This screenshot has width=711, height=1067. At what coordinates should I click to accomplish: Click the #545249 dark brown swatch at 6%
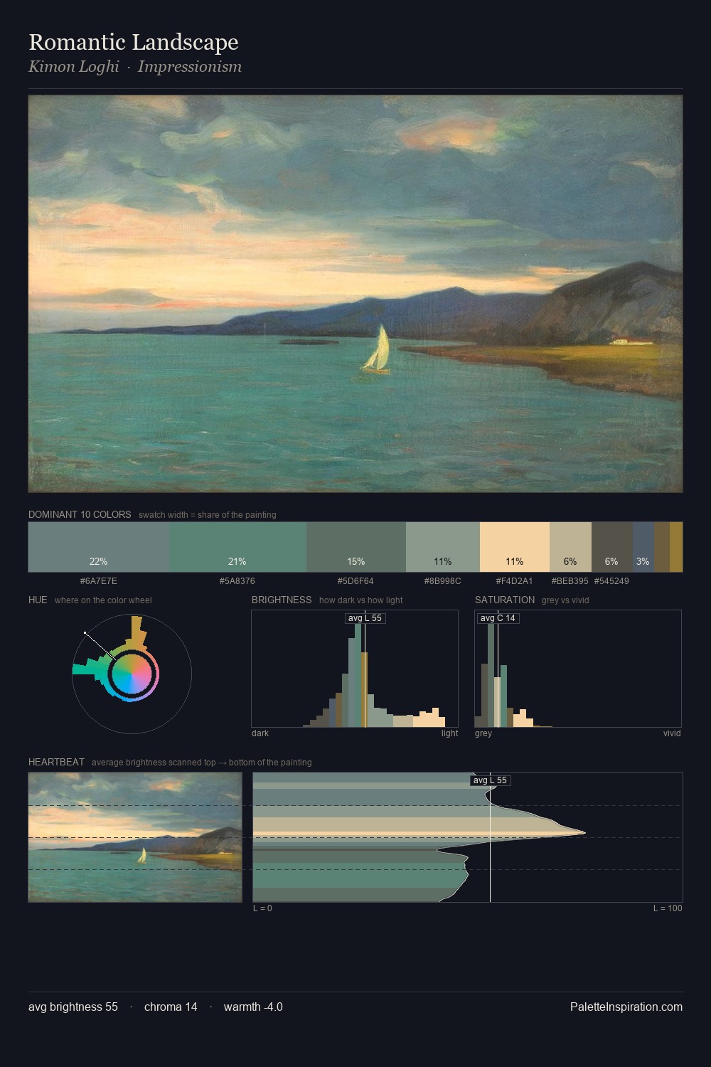coord(612,547)
